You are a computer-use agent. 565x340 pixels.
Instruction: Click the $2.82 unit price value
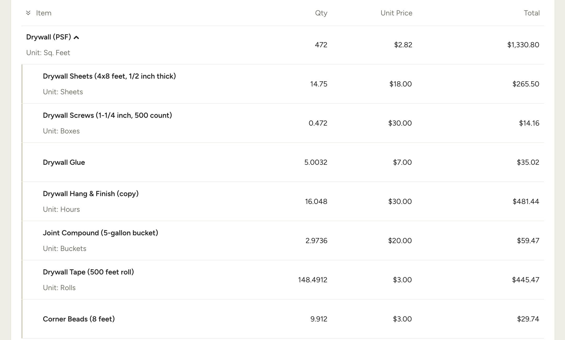click(403, 45)
